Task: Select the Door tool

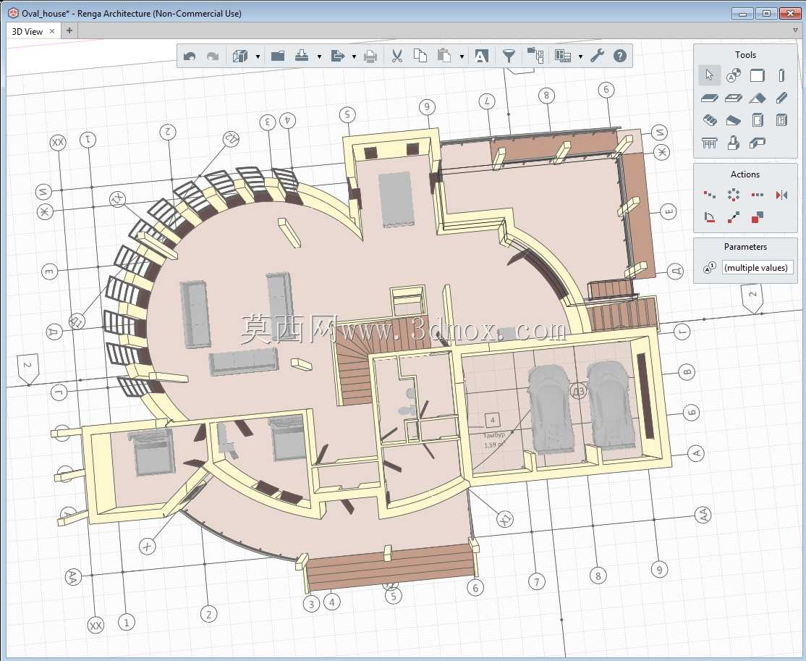Action: 758,120
